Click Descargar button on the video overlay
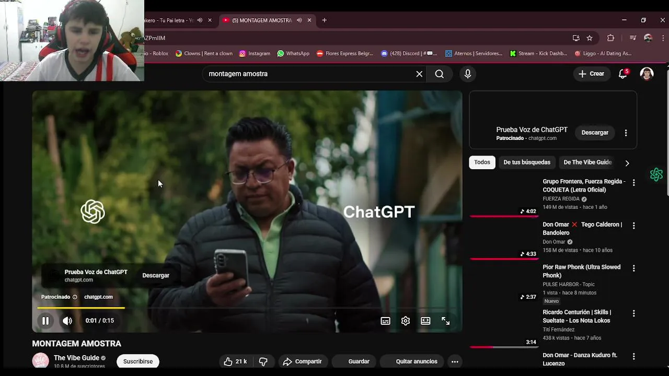The height and width of the screenshot is (376, 669). coord(156,275)
